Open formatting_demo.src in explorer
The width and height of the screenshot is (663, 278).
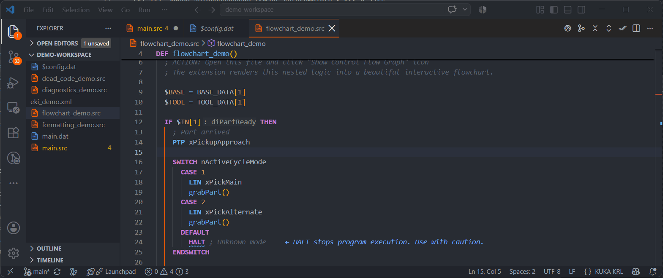coord(73,125)
